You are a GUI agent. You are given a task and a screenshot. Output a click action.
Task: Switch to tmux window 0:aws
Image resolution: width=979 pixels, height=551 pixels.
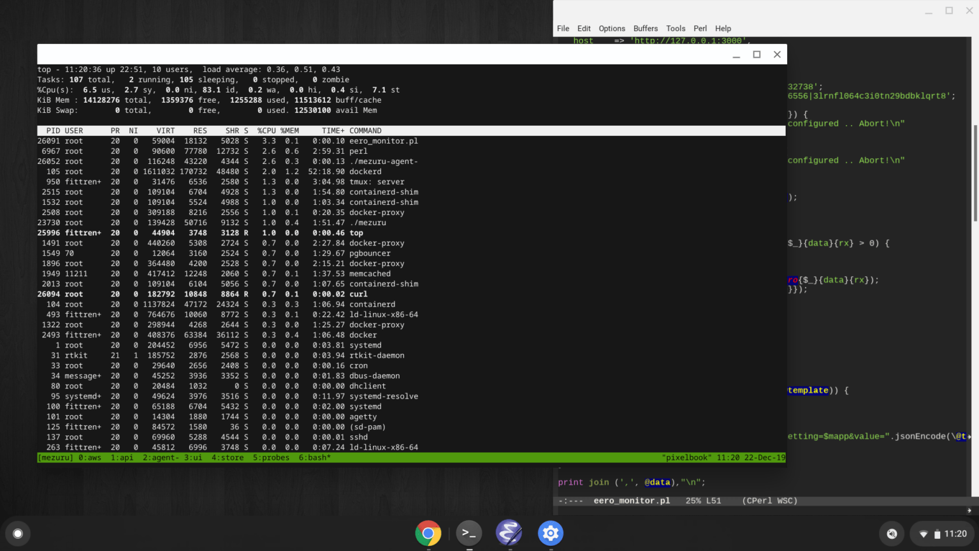91,457
